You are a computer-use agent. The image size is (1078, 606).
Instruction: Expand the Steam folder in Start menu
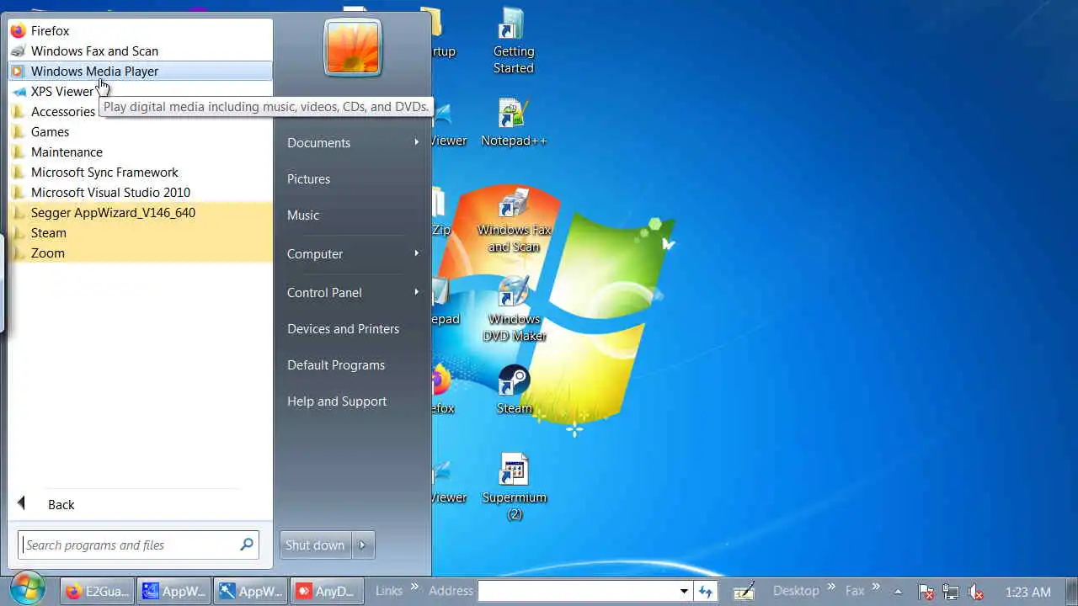[140, 232]
